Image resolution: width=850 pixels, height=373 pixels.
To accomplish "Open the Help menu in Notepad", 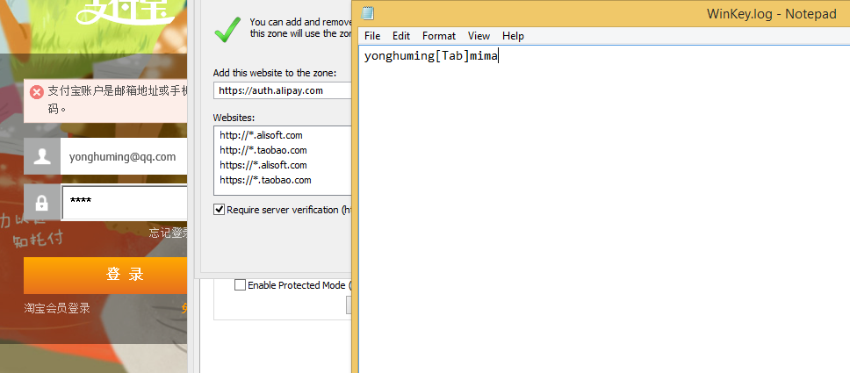I will 513,36.
